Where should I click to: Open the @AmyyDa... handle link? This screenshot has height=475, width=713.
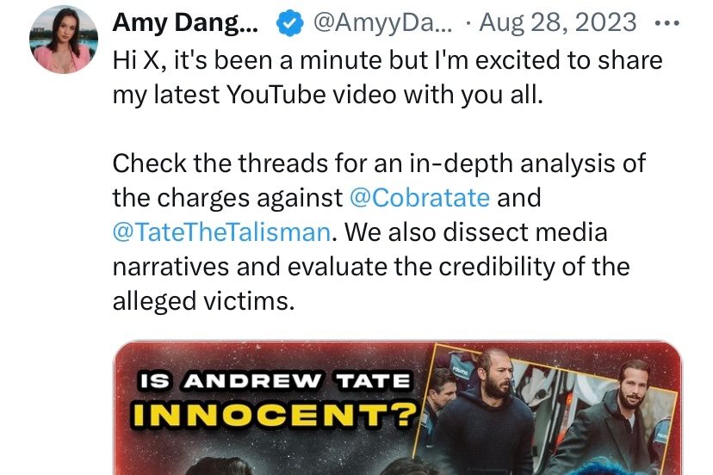(383, 22)
